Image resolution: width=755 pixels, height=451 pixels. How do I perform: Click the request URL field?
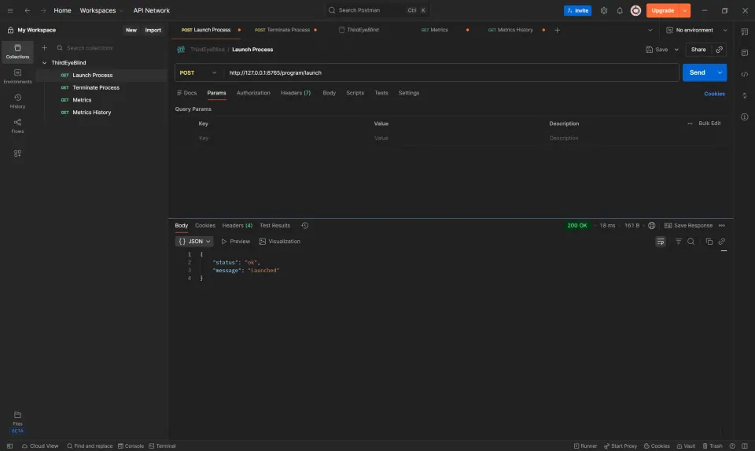point(451,72)
